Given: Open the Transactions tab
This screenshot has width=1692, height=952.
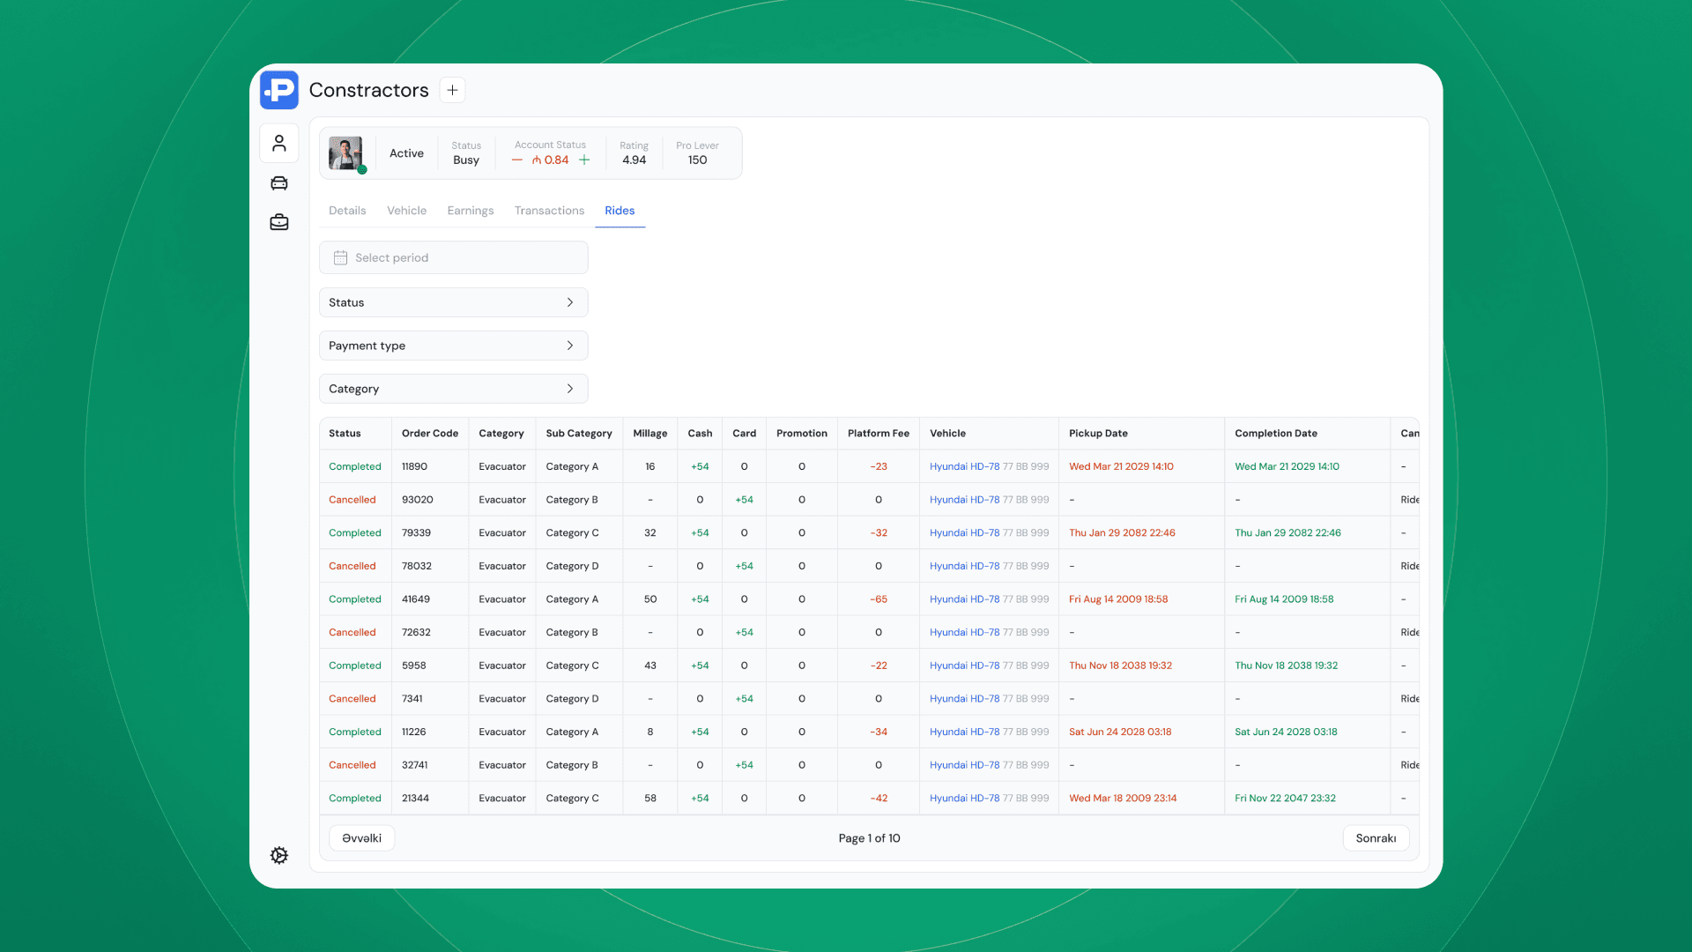Looking at the screenshot, I should point(549,210).
